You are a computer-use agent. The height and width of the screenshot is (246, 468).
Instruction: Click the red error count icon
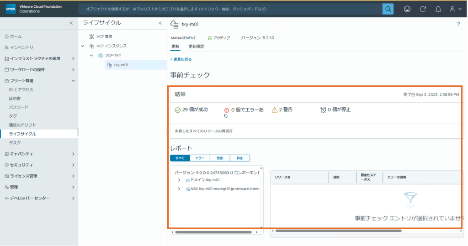coord(227,110)
